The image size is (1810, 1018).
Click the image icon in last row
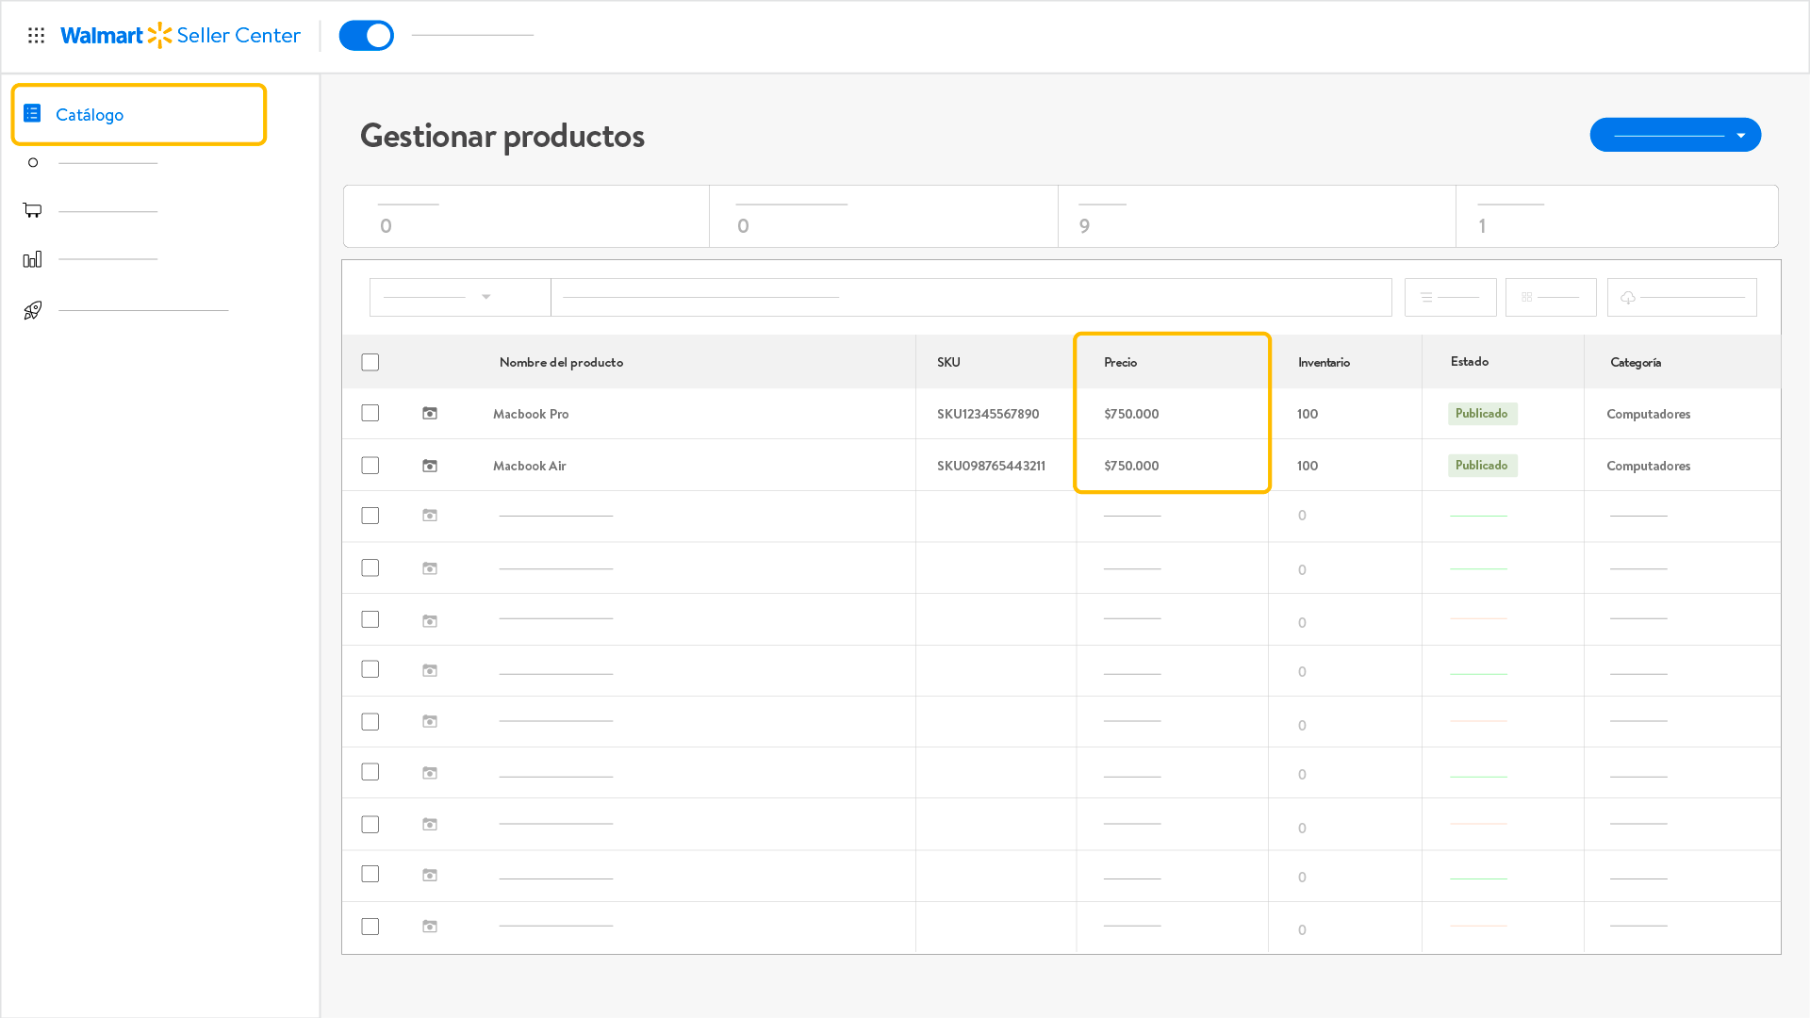pyautogui.click(x=430, y=927)
